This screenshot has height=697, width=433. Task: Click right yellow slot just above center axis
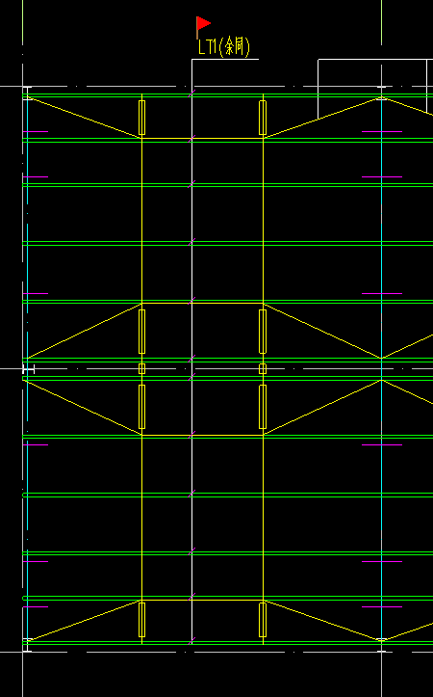[263, 332]
